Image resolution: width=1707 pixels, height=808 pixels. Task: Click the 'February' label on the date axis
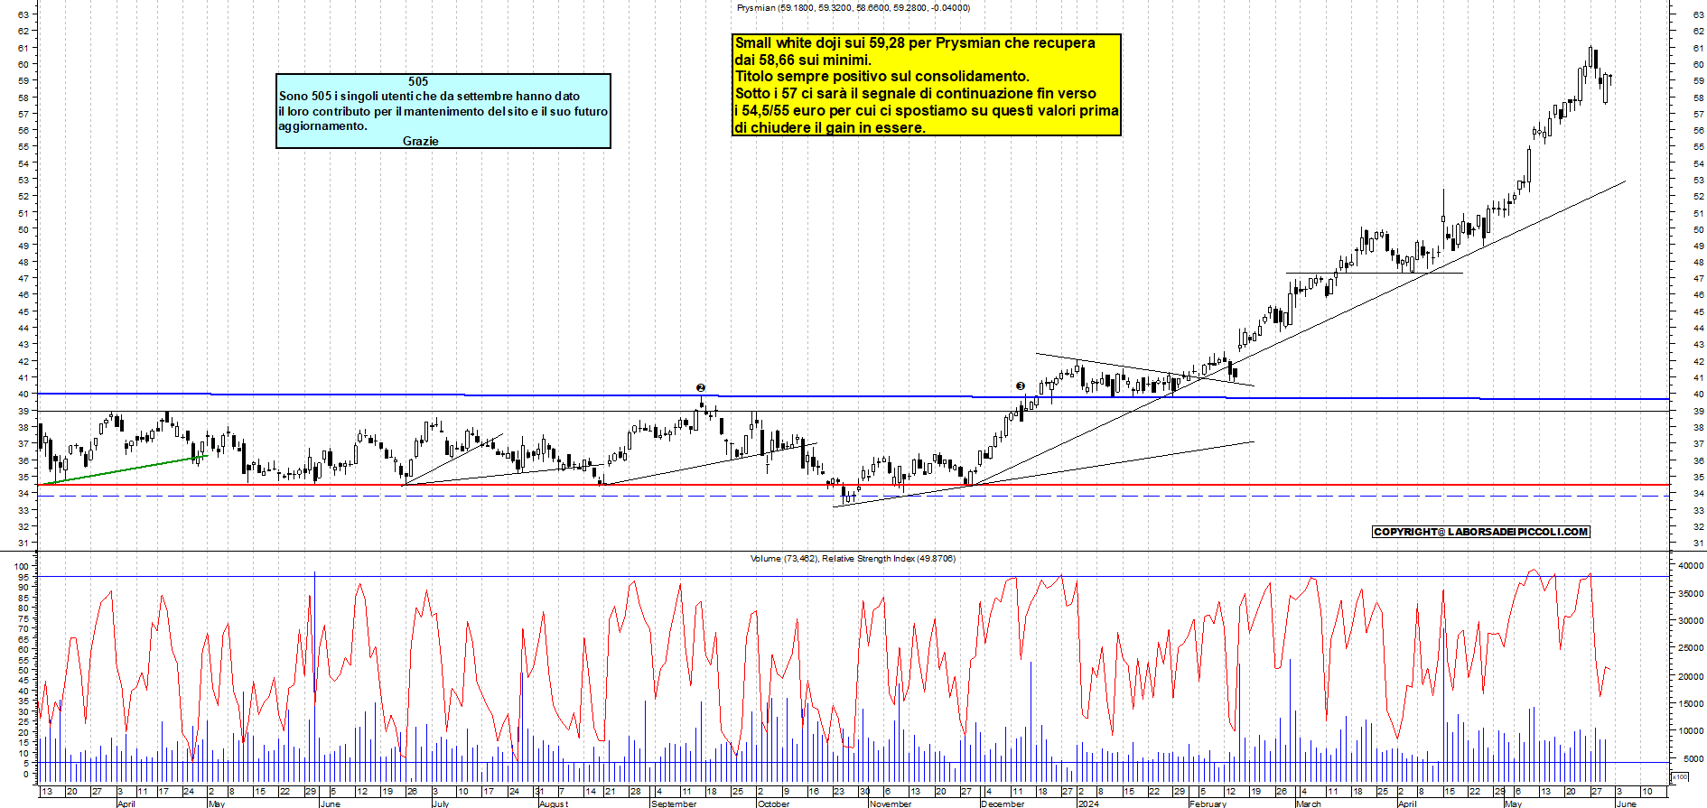[1208, 803]
